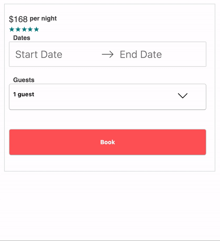Select the second rating star
Screen dimensions: 220x241
click(18, 29)
